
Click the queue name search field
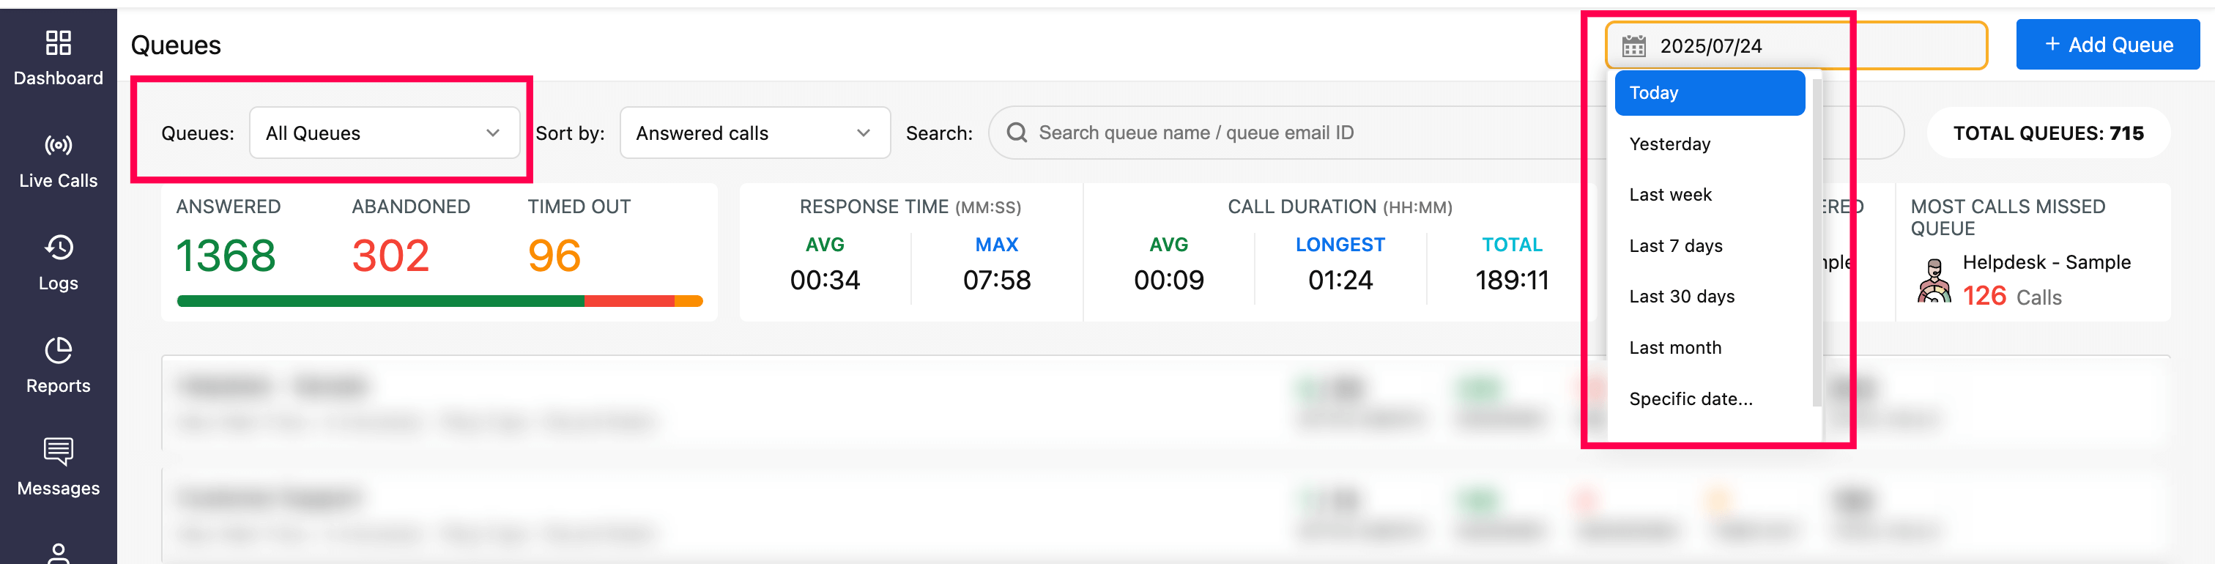tap(1290, 133)
